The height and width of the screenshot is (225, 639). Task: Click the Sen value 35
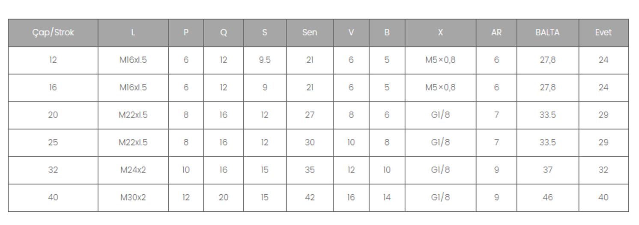coord(310,170)
